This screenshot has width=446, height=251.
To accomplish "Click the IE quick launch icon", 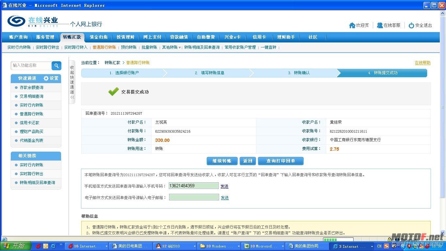I will pyautogui.click(x=53, y=246).
